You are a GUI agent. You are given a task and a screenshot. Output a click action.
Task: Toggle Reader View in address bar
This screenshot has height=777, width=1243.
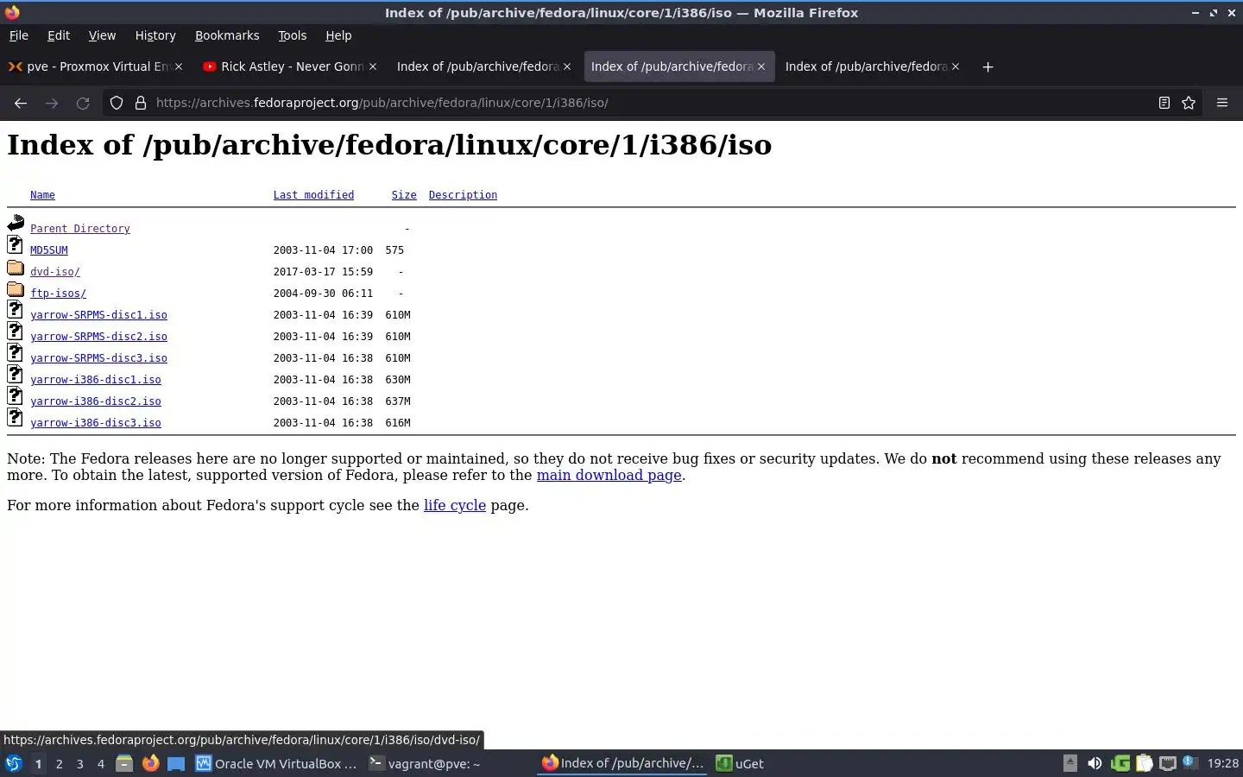pos(1164,103)
